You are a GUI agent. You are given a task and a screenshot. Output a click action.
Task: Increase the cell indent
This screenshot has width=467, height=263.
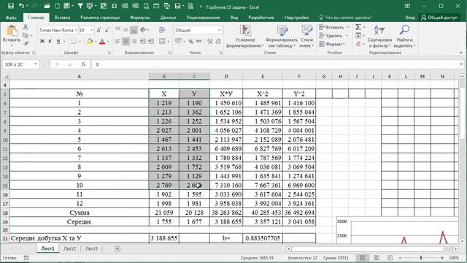pyautogui.click(x=151, y=41)
